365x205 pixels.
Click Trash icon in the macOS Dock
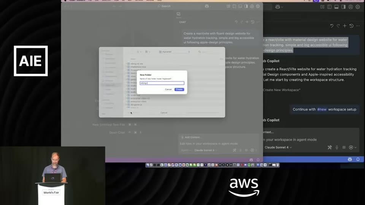pos(278,165)
